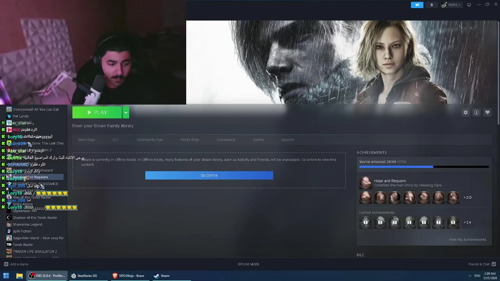Select Shadow of the Tomb Raider
The width and height of the screenshot is (500, 281).
pos(35,218)
